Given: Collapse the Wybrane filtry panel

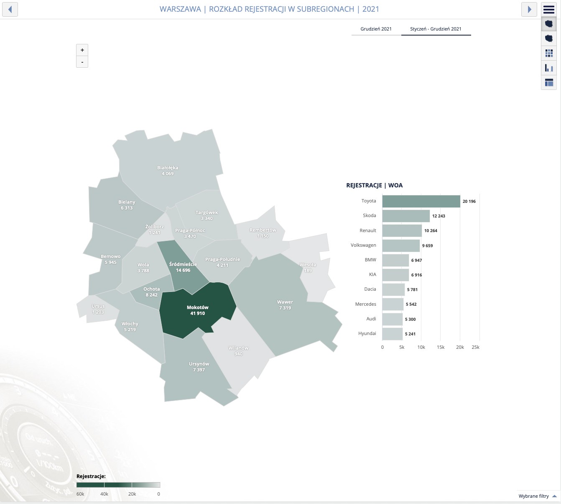Looking at the screenshot, I should 538,496.
